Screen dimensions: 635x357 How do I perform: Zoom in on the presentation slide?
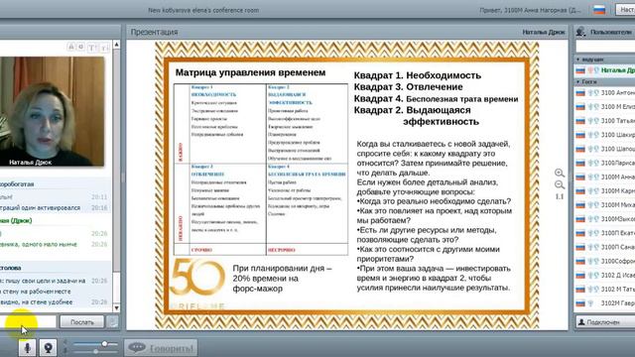(560, 174)
